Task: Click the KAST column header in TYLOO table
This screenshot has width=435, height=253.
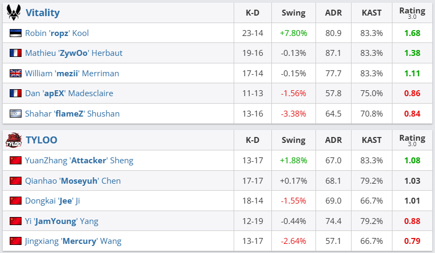Action: (x=371, y=140)
